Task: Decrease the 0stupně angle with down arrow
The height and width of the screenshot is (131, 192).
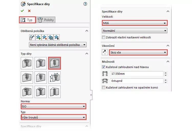Action: click(x=166, y=82)
